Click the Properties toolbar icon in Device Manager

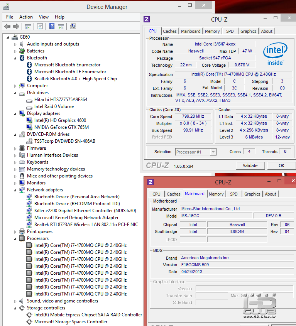tap(40, 26)
